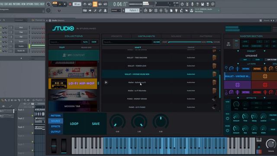Open the Mixer view icon
277x156 pixels.
coord(161,10)
